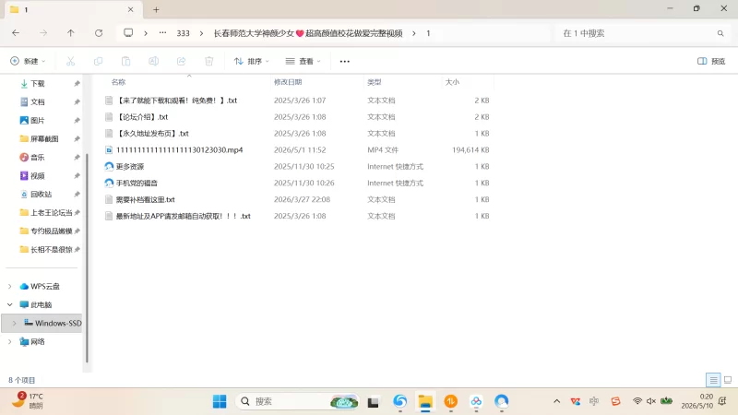Switch to details view in status bar

[713, 380]
